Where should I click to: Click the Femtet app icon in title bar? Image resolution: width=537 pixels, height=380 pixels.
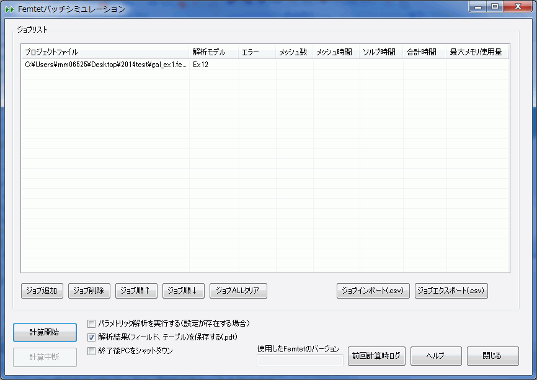(x=9, y=9)
